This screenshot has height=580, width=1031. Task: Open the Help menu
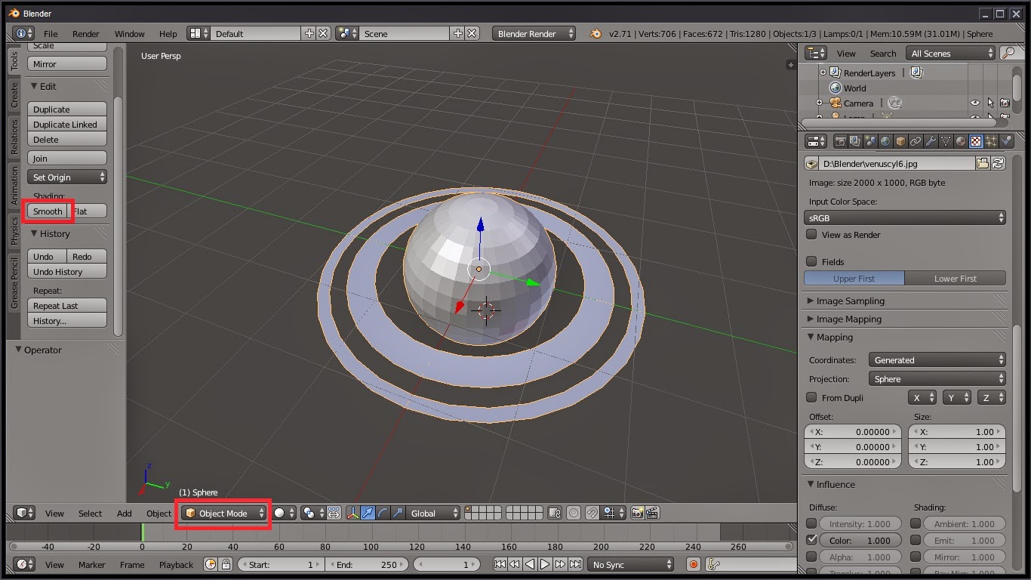168,33
